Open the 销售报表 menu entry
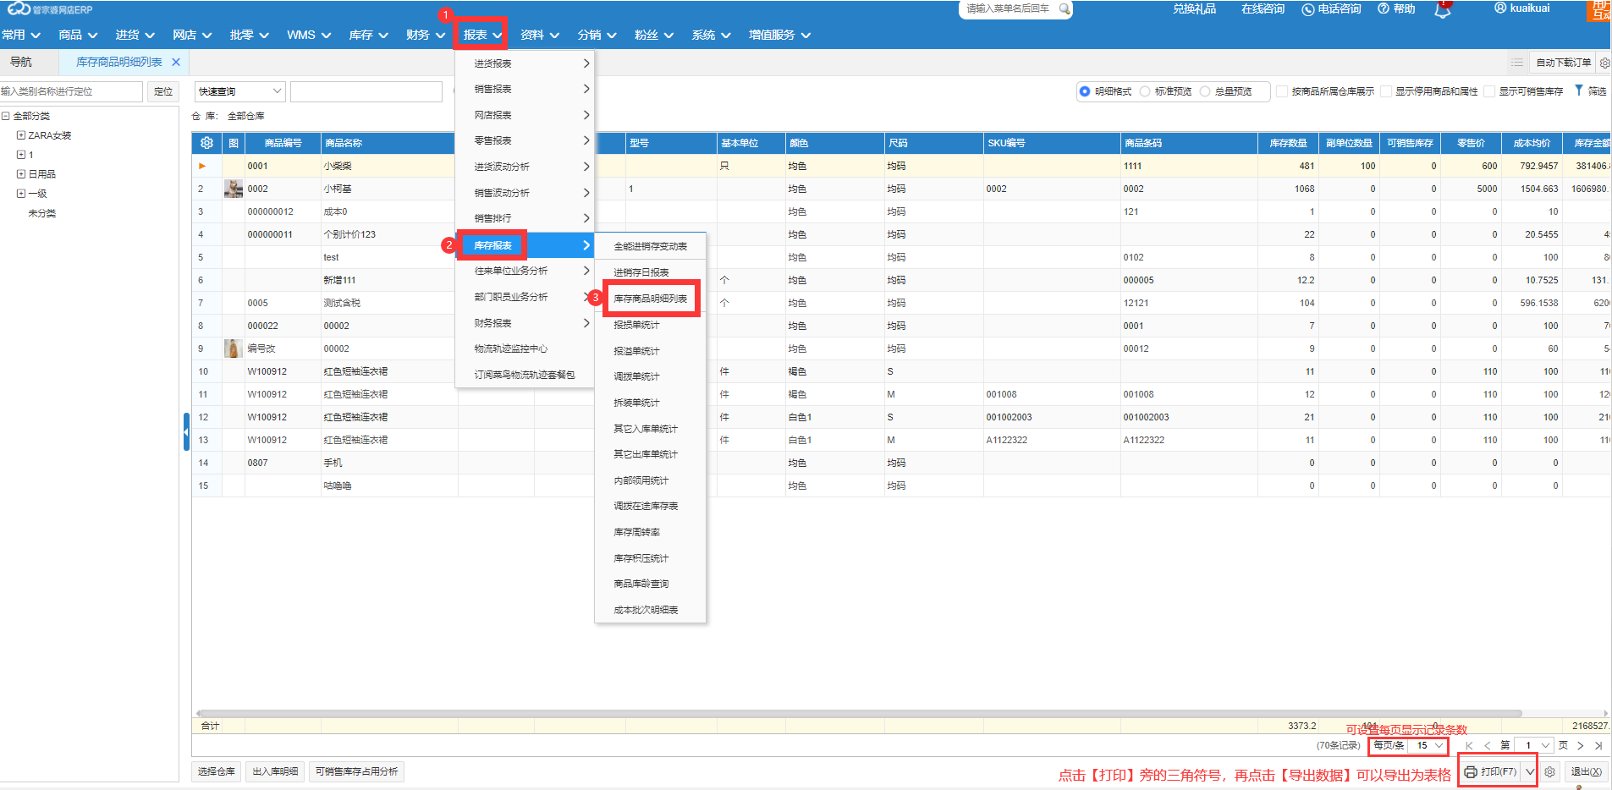Viewport: 1612px width, 790px height. (x=525, y=89)
